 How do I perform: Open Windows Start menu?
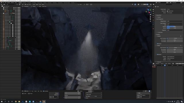coord(2,102)
